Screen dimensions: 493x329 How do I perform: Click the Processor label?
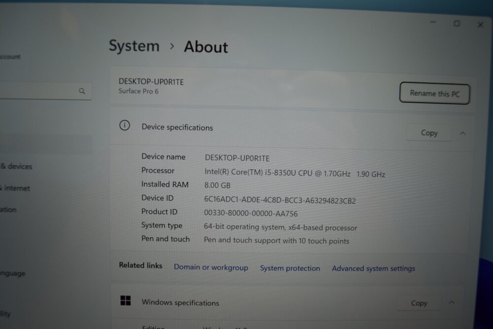click(x=158, y=171)
